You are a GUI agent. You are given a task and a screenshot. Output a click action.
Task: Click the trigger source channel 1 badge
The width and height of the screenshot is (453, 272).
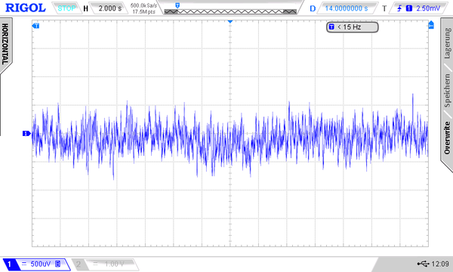pyautogui.click(x=408, y=8)
